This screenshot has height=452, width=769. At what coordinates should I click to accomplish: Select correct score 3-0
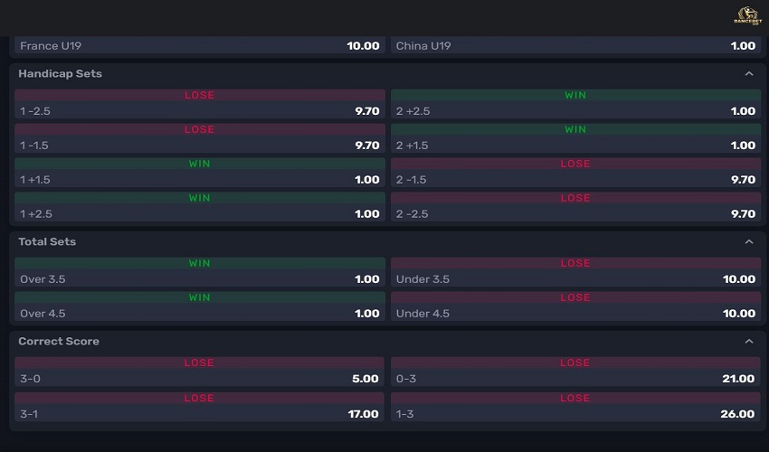coord(200,379)
